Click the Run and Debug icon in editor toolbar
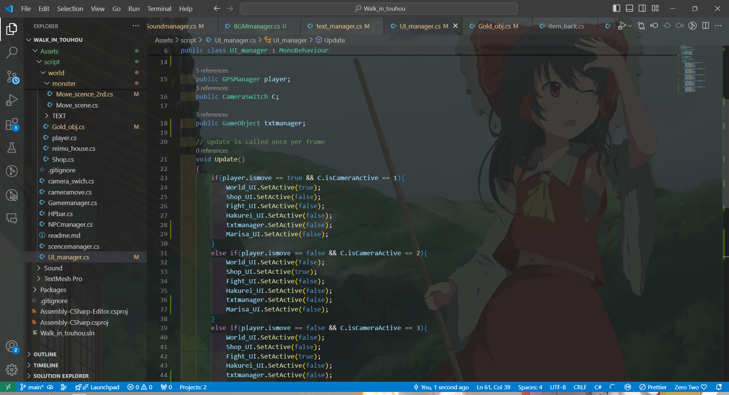This screenshot has width=729, height=395. [621, 26]
